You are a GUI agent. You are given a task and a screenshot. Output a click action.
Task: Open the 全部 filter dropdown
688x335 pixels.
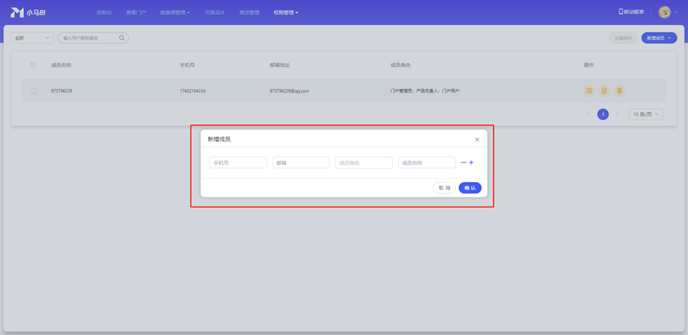[x=32, y=38]
